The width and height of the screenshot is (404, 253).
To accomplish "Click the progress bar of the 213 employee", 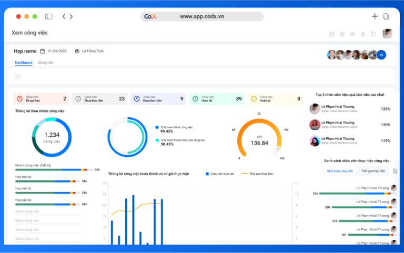I will (x=368, y=221).
